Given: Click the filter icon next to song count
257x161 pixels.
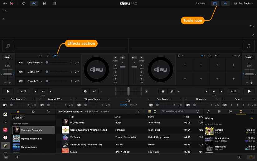Looking at the screenshot, I should (138, 111).
